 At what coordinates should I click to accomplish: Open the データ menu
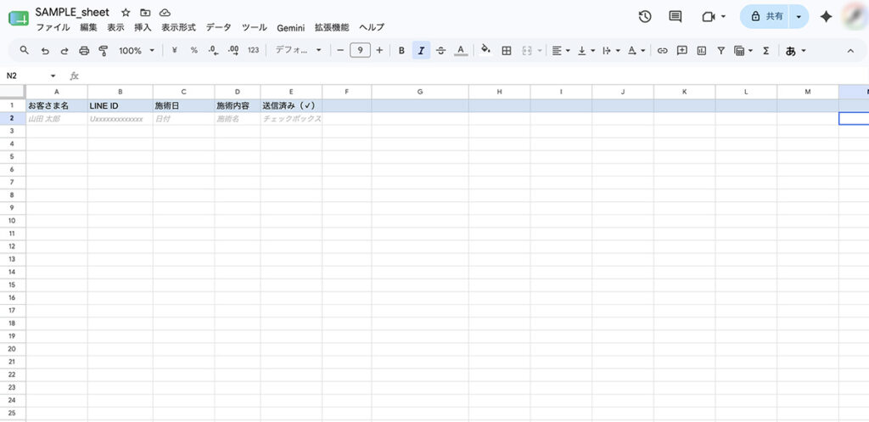[x=218, y=27]
